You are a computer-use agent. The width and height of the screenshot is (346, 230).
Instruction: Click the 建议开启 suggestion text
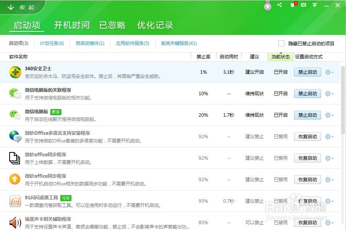click(x=255, y=72)
